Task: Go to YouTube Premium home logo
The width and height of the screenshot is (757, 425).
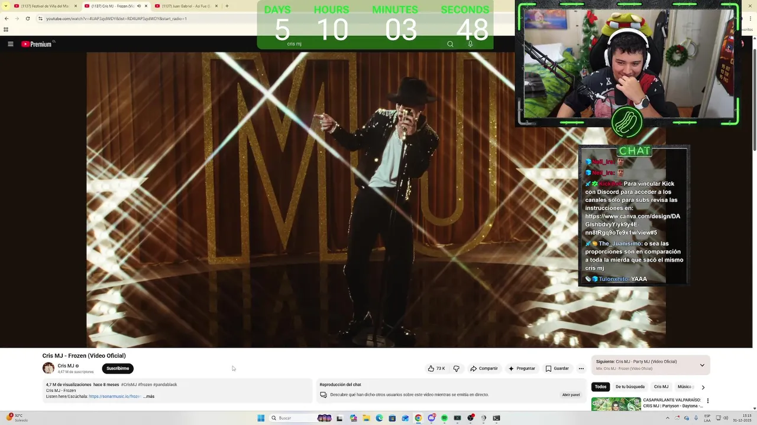Action: pyautogui.click(x=38, y=44)
